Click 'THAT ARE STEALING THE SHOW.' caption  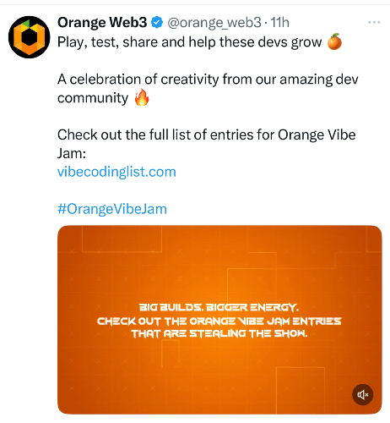[219, 334]
